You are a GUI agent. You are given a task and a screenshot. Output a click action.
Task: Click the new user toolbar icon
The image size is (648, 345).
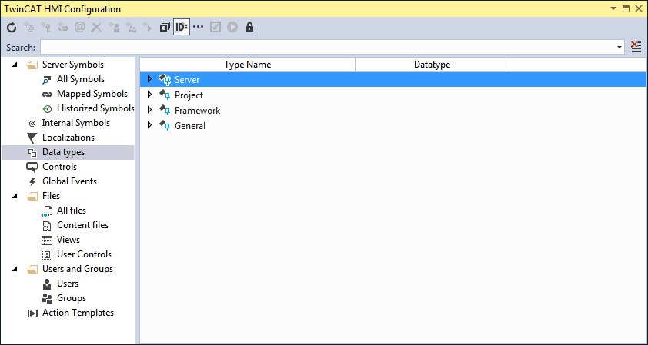(114, 28)
